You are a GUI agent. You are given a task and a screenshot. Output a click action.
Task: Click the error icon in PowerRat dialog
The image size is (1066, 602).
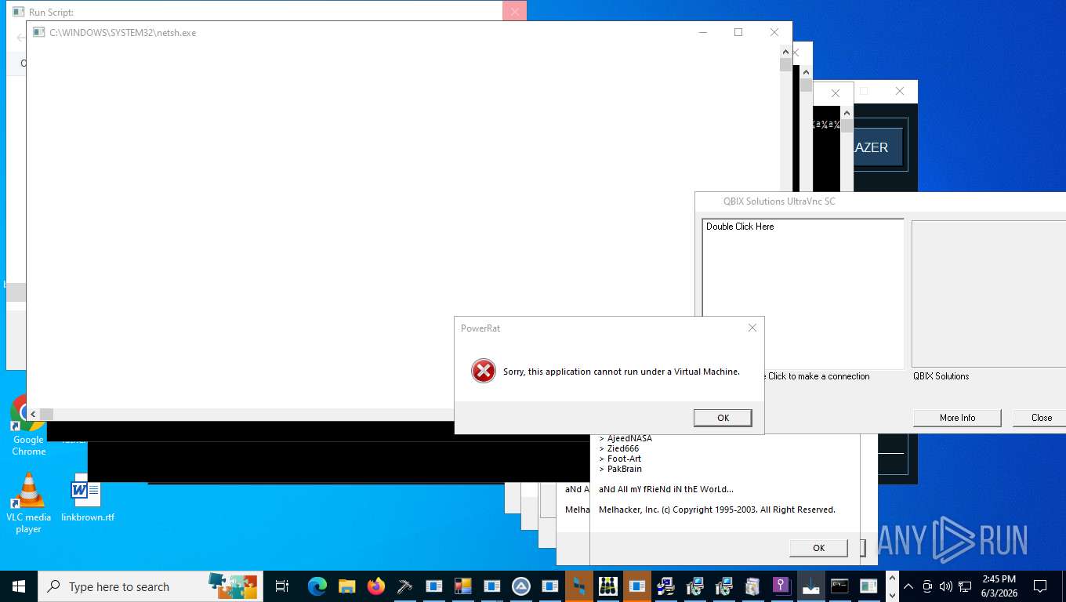(484, 371)
